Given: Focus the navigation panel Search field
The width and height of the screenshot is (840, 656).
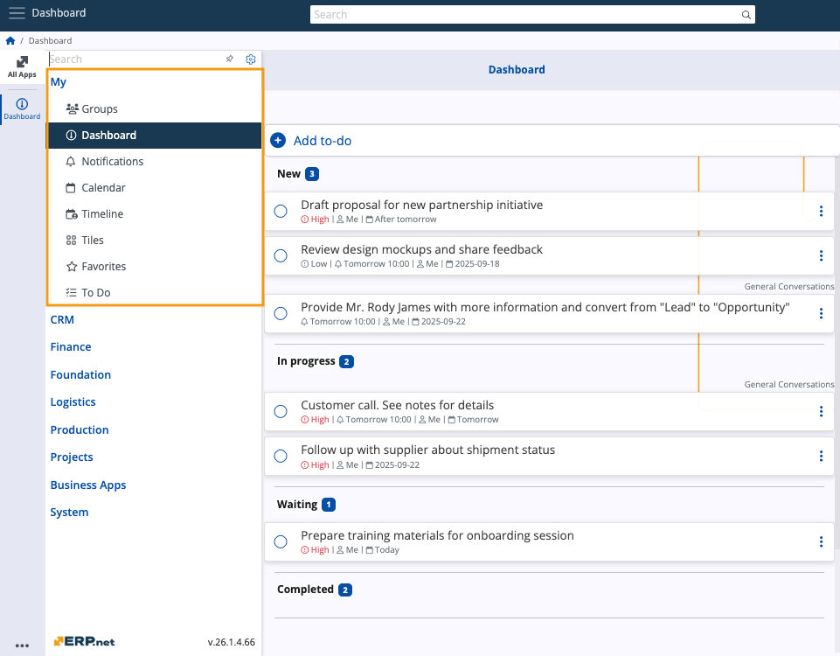Looking at the screenshot, I should pos(135,59).
